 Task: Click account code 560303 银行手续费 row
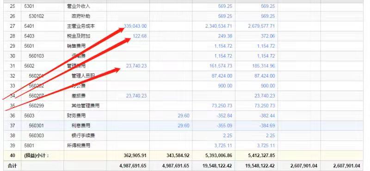[x=37, y=135]
